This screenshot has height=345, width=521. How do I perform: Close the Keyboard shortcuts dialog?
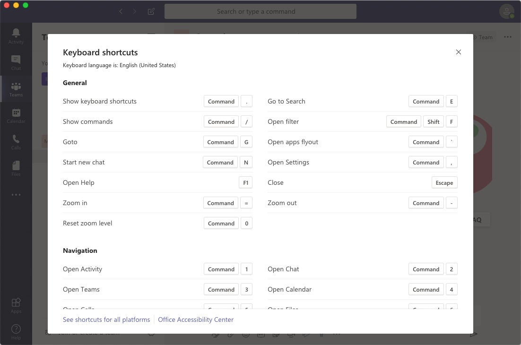pyautogui.click(x=459, y=52)
